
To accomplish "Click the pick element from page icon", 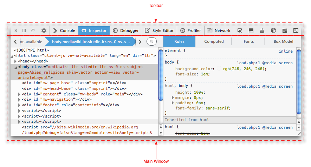I will point(240,31).
